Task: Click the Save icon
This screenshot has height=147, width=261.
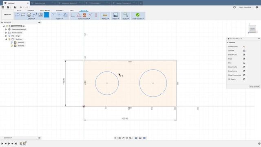Action: [x=15, y=7]
